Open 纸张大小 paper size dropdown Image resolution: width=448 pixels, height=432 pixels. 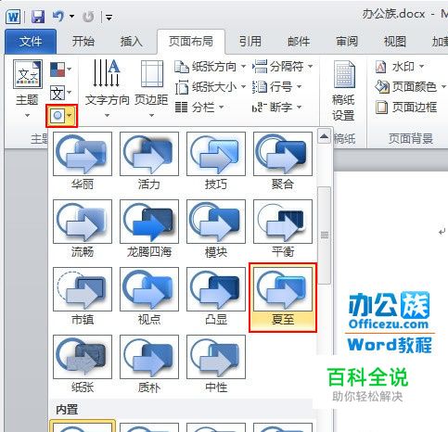tap(210, 87)
